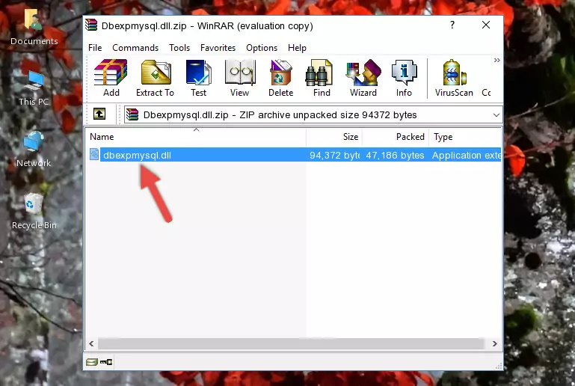Click the 94,372 bytes size cell
The image size is (575, 386).
(334, 155)
